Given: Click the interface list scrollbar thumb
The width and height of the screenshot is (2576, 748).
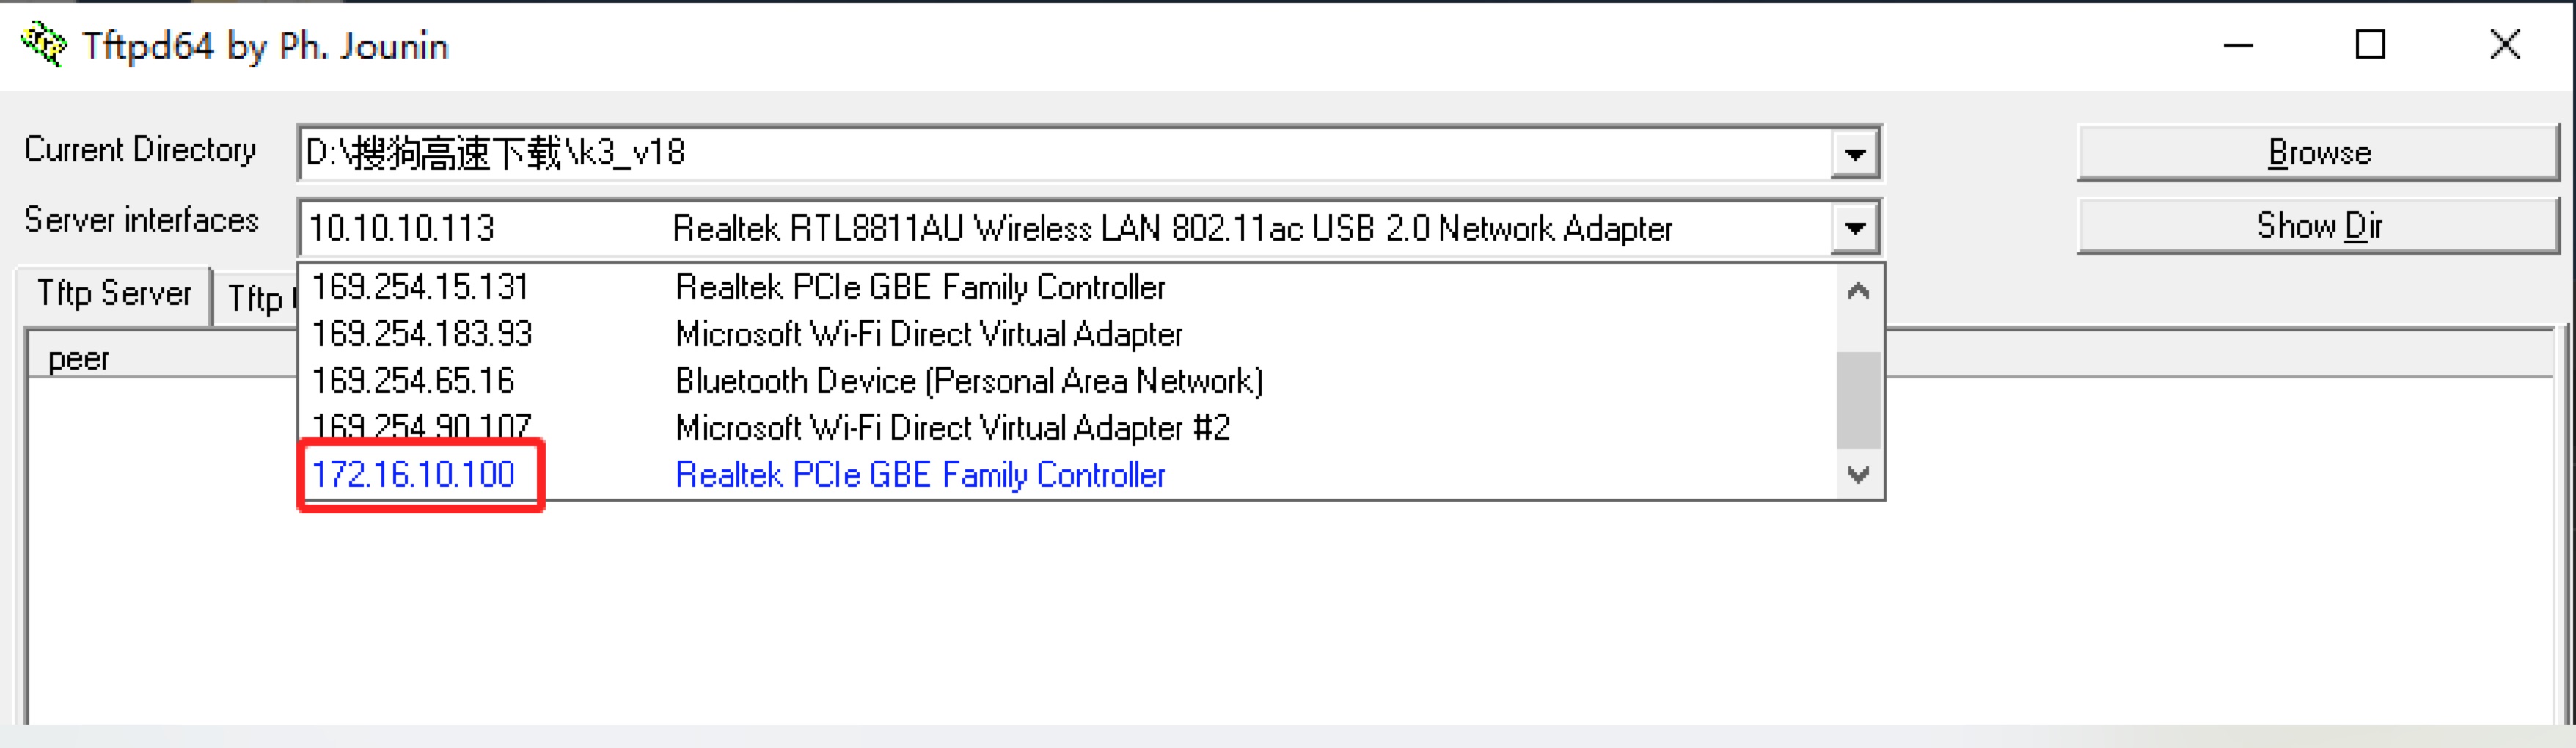Looking at the screenshot, I should coord(1859,400).
